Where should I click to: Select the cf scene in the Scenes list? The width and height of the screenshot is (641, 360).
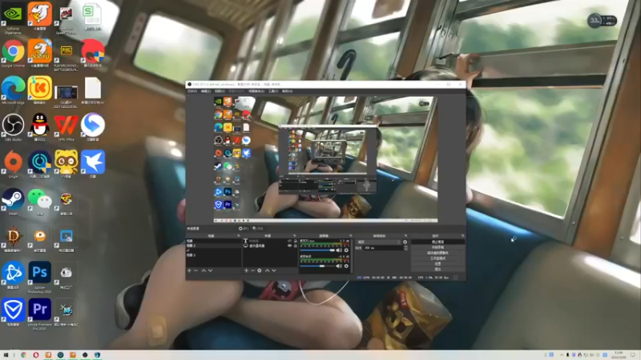pos(213,250)
